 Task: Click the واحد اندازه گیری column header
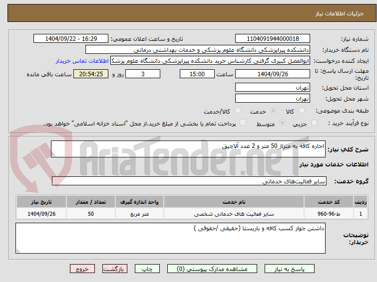tap(139, 202)
